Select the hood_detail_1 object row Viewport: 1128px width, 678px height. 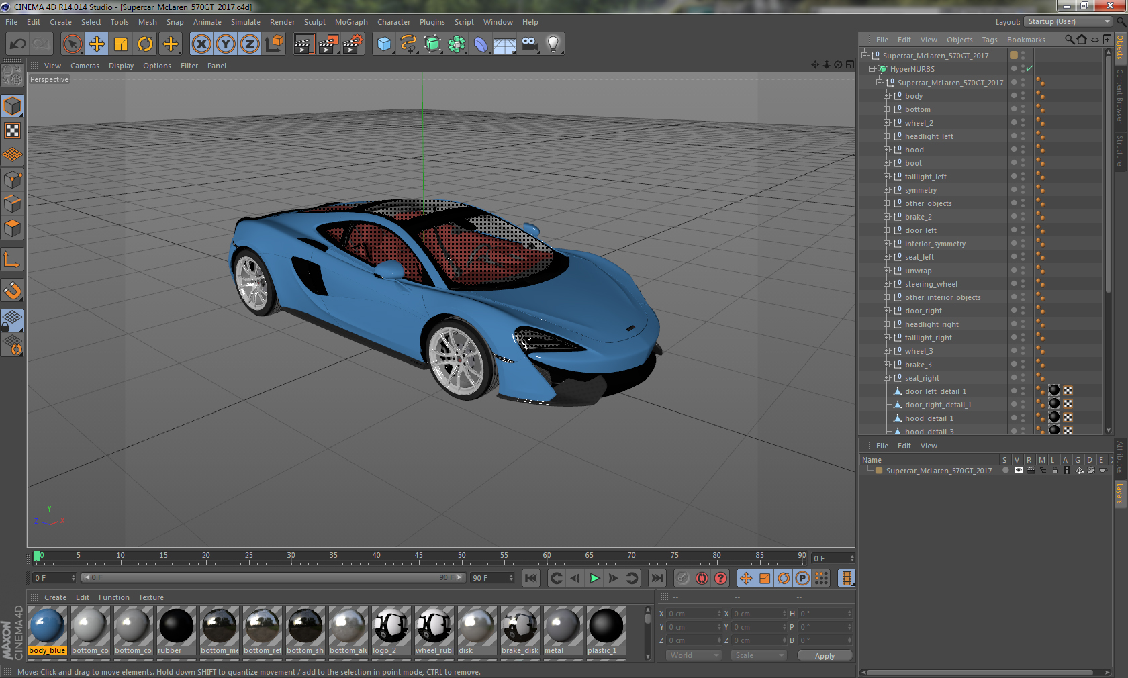(929, 418)
